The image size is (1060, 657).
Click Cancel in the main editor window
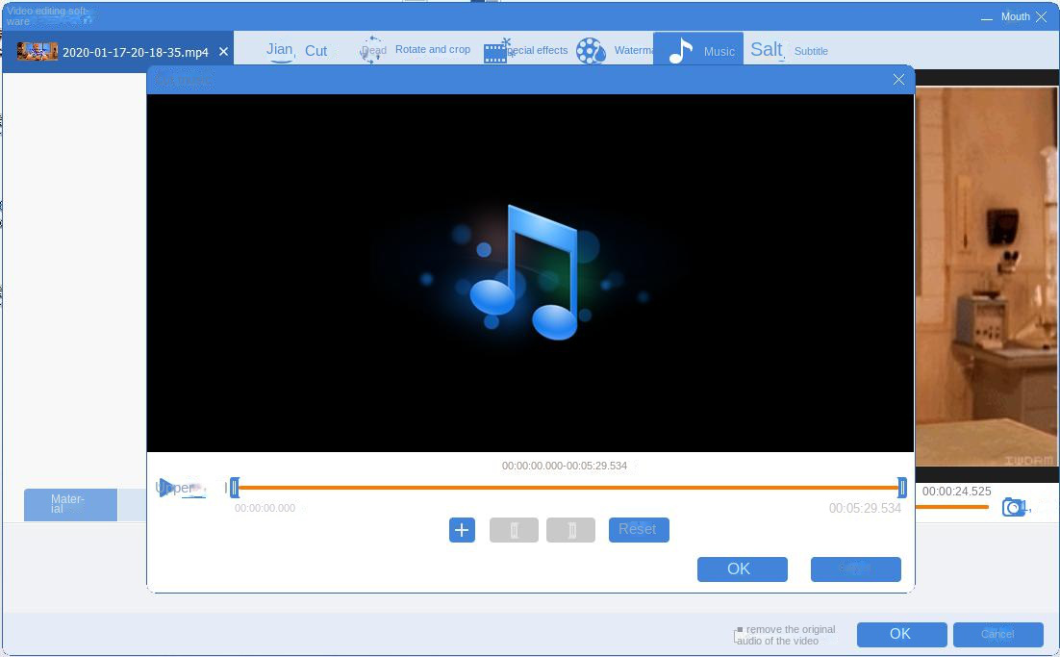click(998, 634)
